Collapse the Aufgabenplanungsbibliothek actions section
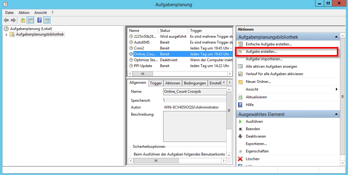Screen dimensions: 348x175 coord(336,37)
